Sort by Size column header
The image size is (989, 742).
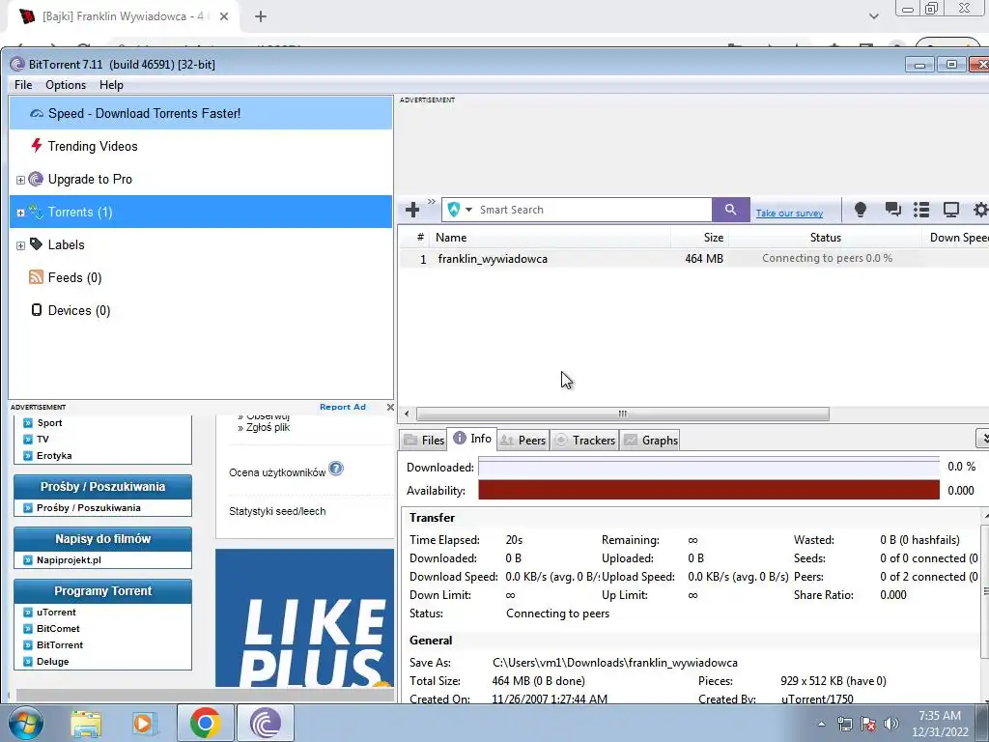(x=700, y=238)
